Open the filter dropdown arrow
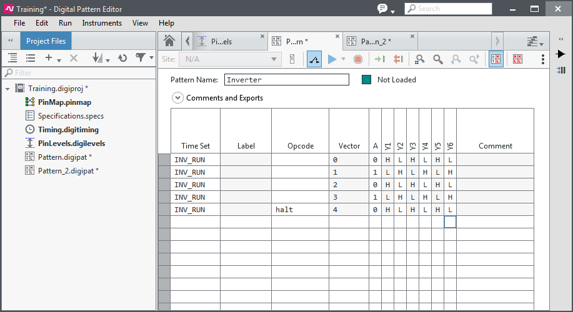Image resolution: width=573 pixels, height=312 pixels. point(151,58)
